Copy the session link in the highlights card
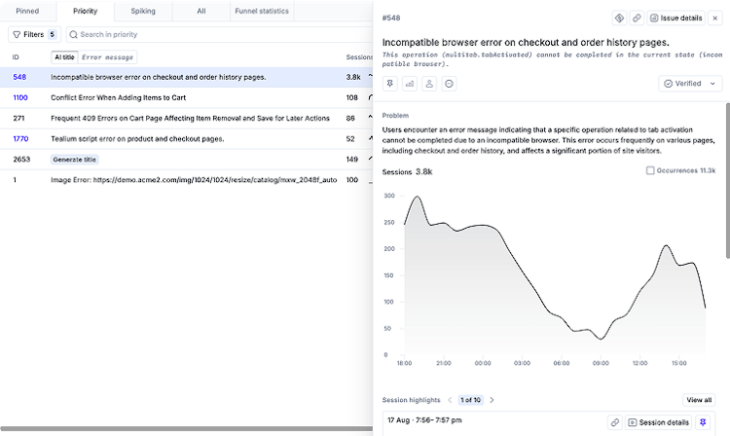 (x=615, y=422)
